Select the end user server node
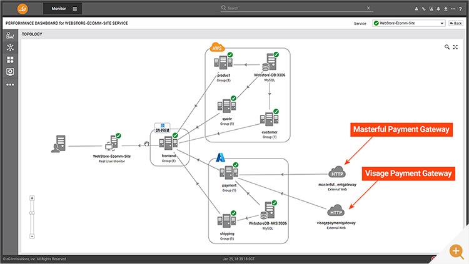This screenshot has height=264, width=469. click(59, 144)
